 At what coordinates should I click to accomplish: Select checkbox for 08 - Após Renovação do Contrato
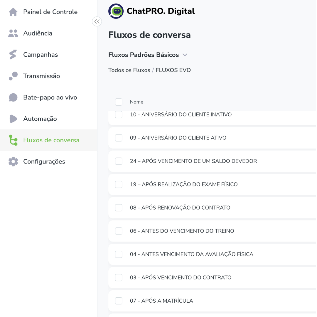coord(119,208)
